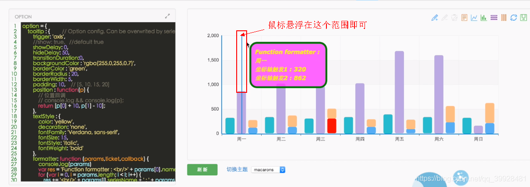The height and width of the screenshot is (187, 530).
Task: Click the OPTION panel title
Action: 23,17
